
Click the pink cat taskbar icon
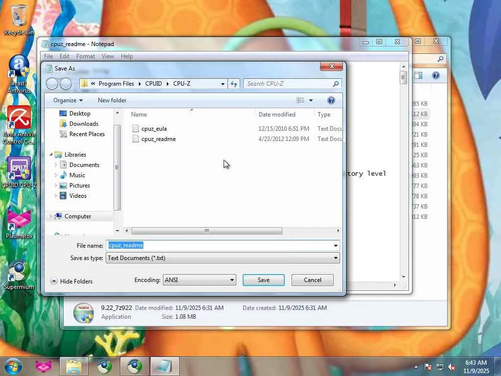point(44,366)
